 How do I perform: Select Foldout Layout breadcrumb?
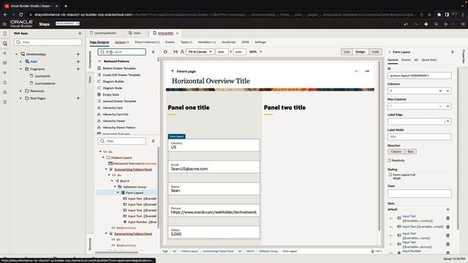click(189, 251)
